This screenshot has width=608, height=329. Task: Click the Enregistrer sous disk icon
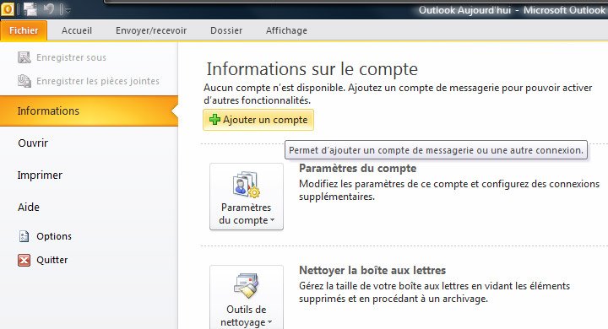coord(24,57)
